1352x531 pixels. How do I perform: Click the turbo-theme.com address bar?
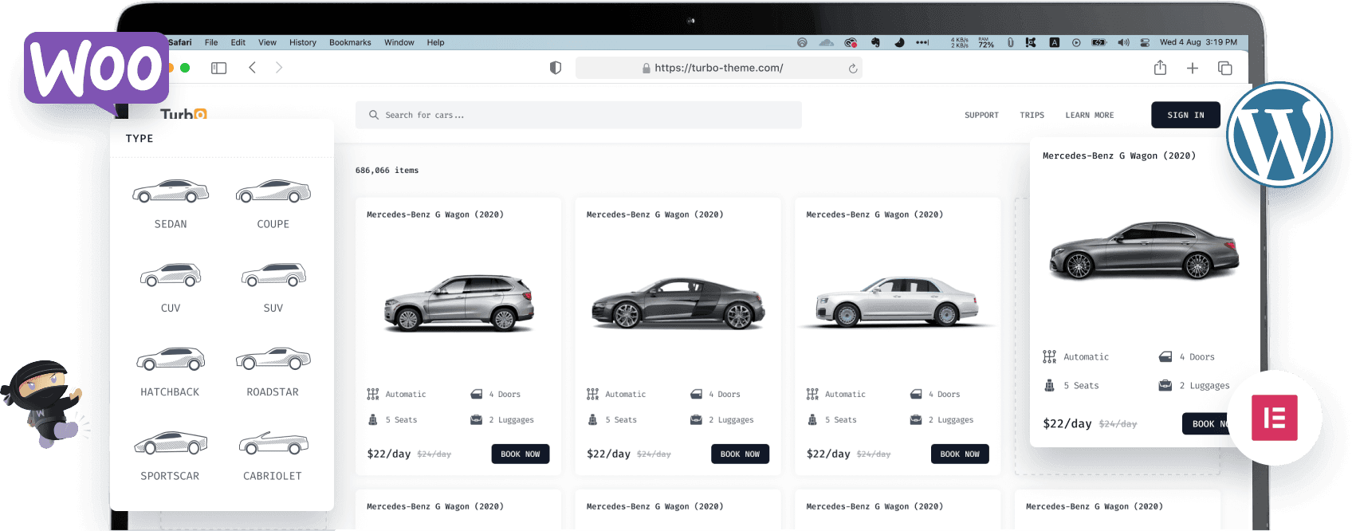point(719,68)
